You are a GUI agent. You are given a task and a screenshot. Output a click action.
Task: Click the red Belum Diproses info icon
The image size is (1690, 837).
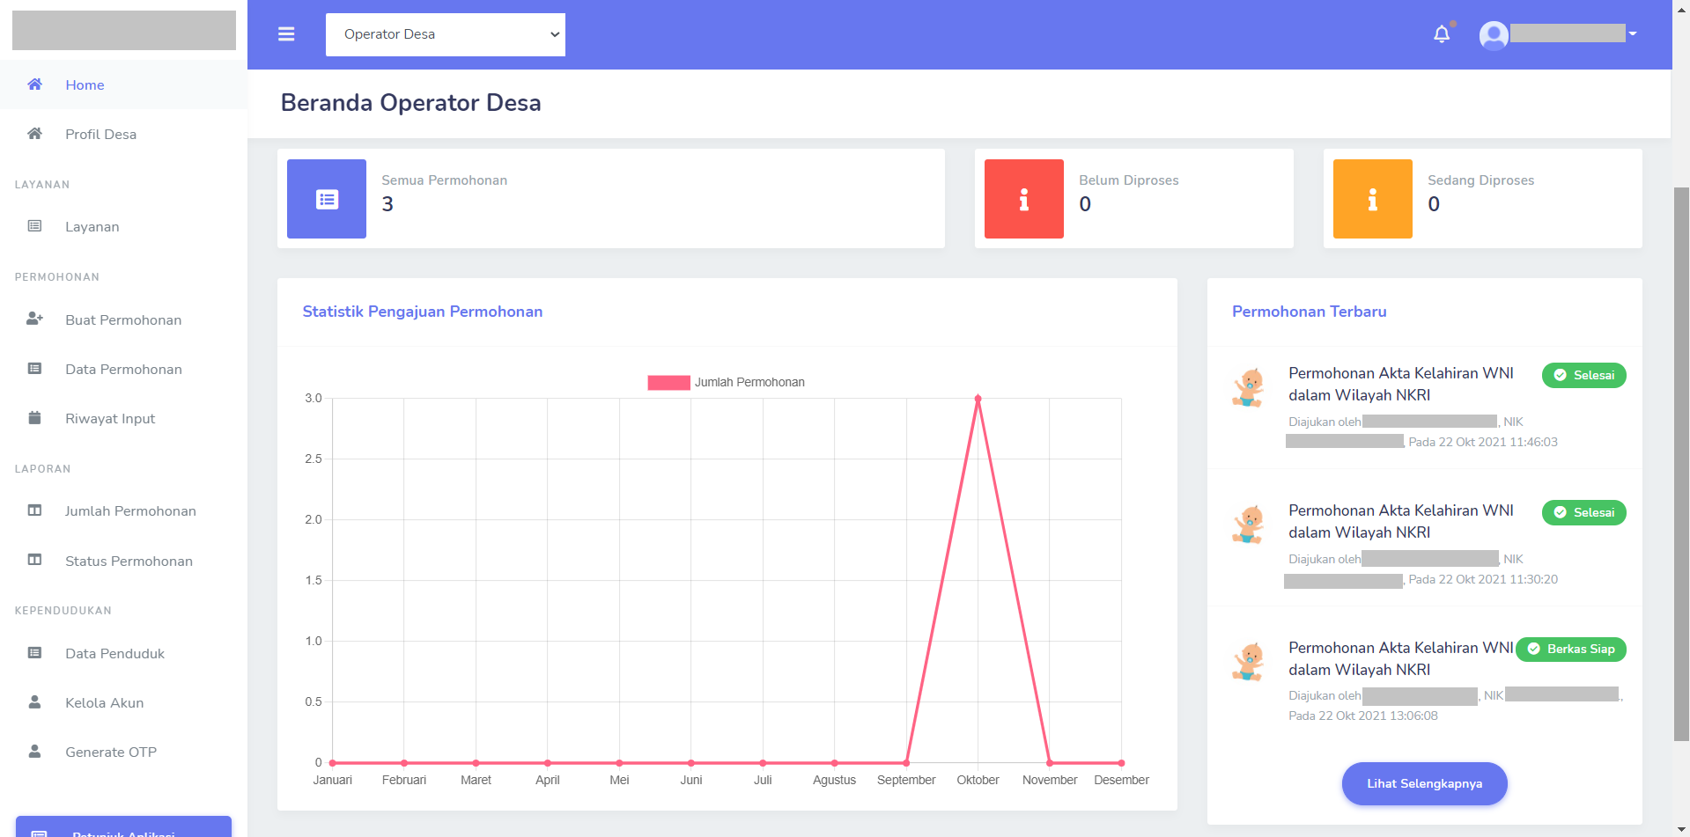point(1023,199)
